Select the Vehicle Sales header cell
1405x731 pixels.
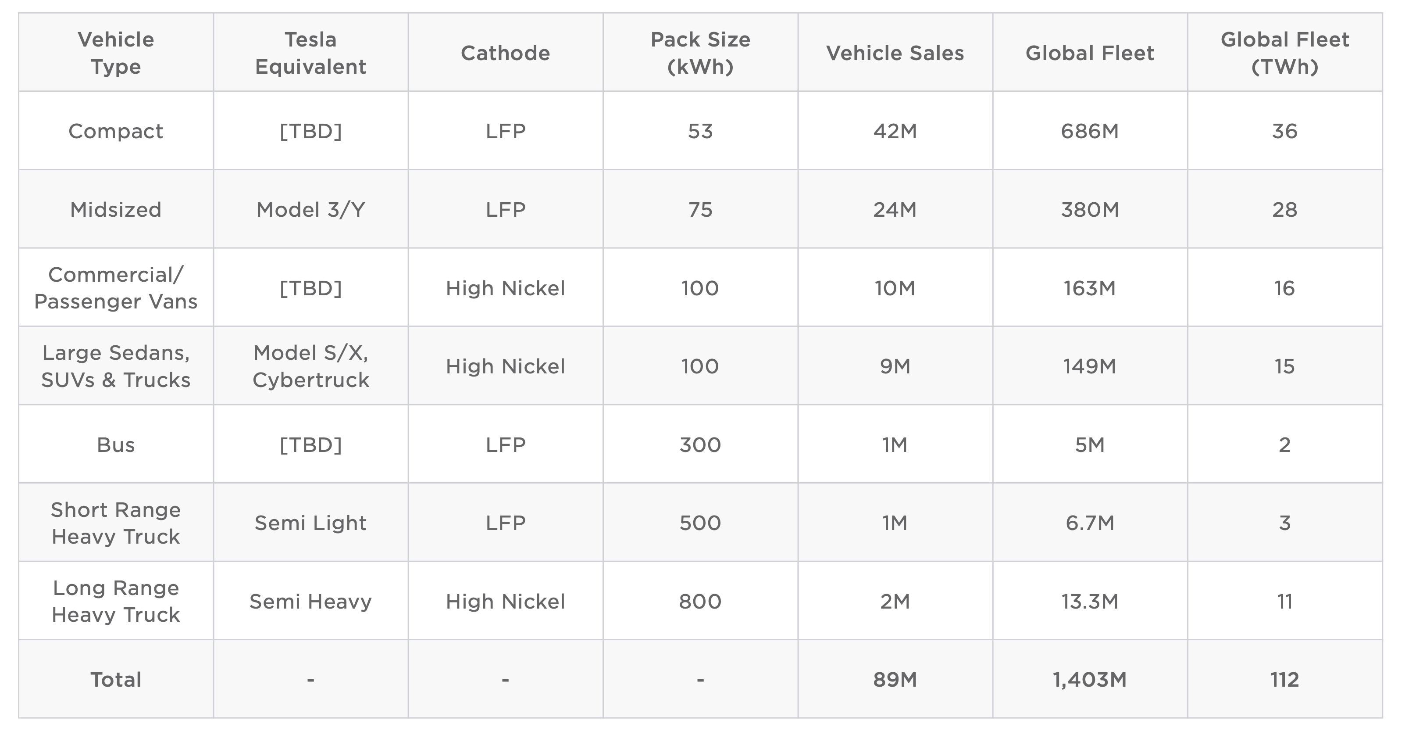point(895,53)
